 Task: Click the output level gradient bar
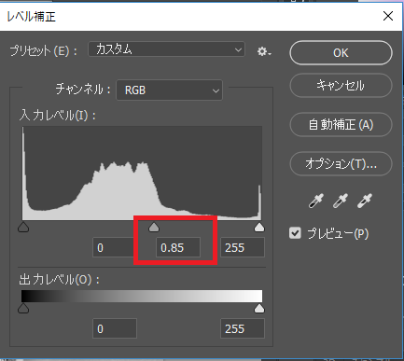click(142, 296)
